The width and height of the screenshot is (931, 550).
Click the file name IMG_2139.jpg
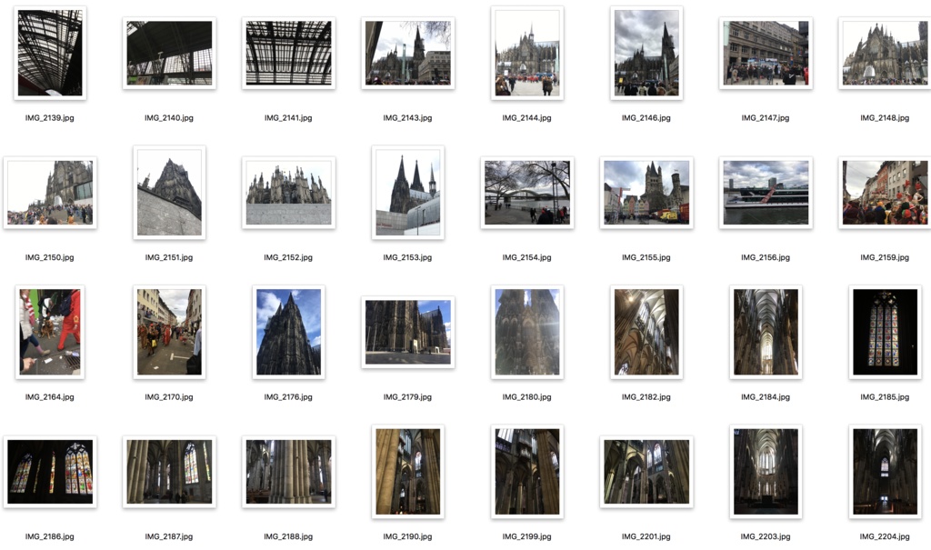click(50, 118)
